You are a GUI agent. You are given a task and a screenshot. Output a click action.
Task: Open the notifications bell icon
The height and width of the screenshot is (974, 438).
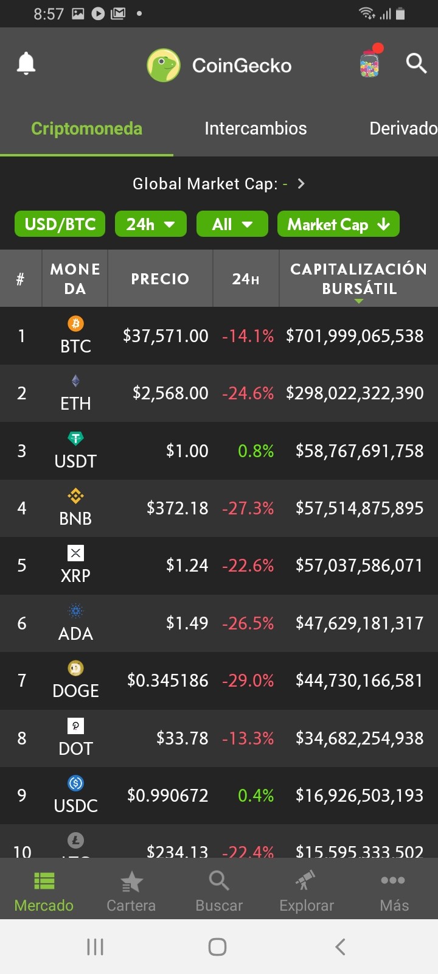point(26,63)
